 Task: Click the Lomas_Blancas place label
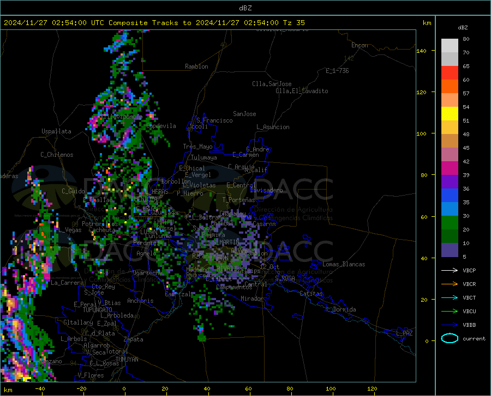pyautogui.click(x=344, y=264)
